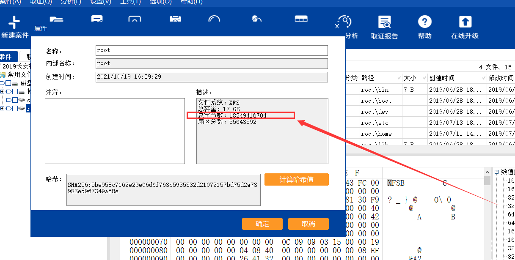Select the SHA256 hash text box
Image resolution: width=515 pixels, height=260 pixels.
(x=163, y=190)
